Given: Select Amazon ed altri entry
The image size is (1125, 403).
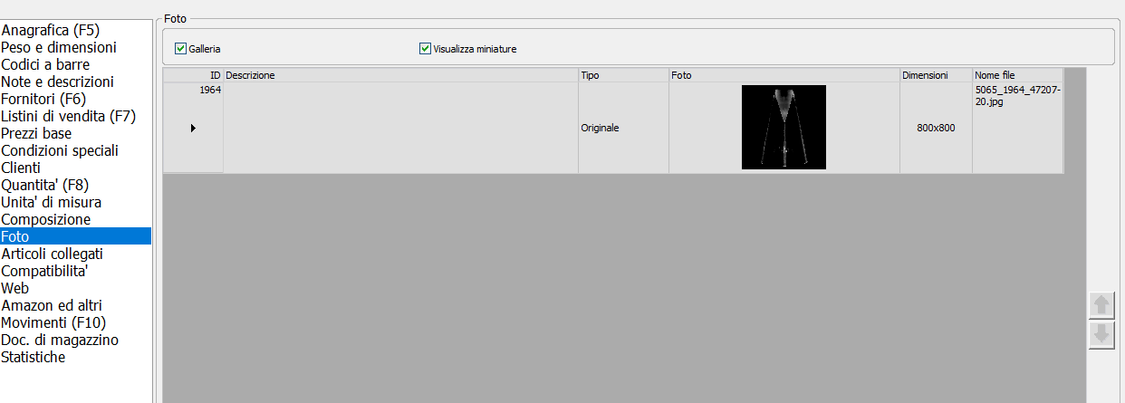Looking at the screenshot, I should pos(52,305).
